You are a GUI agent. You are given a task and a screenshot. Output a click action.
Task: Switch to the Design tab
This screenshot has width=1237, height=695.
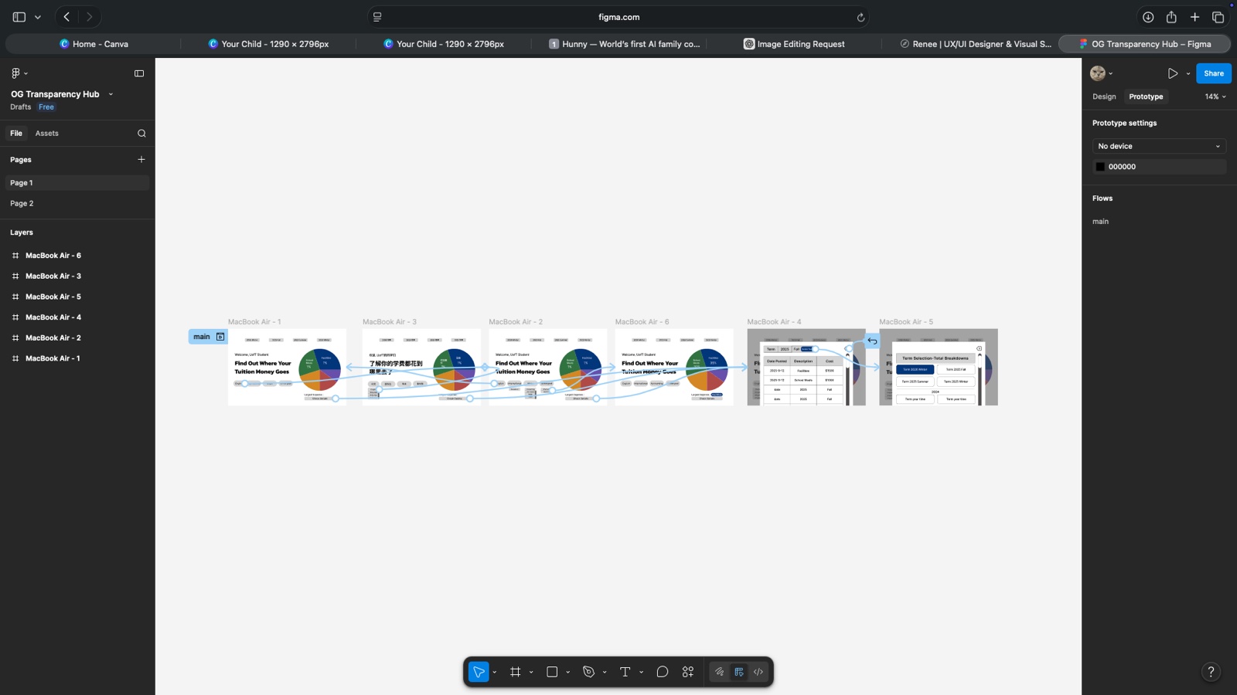tap(1104, 97)
